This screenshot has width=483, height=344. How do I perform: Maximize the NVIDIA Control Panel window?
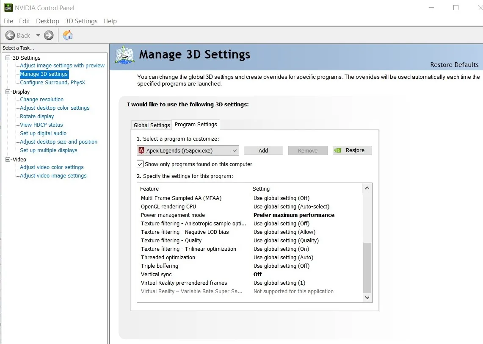click(456, 8)
